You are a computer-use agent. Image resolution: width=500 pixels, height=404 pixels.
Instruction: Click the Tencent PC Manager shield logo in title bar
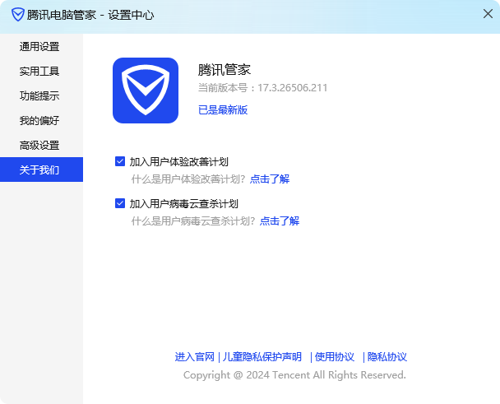pyautogui.click(x=18, y=15)
